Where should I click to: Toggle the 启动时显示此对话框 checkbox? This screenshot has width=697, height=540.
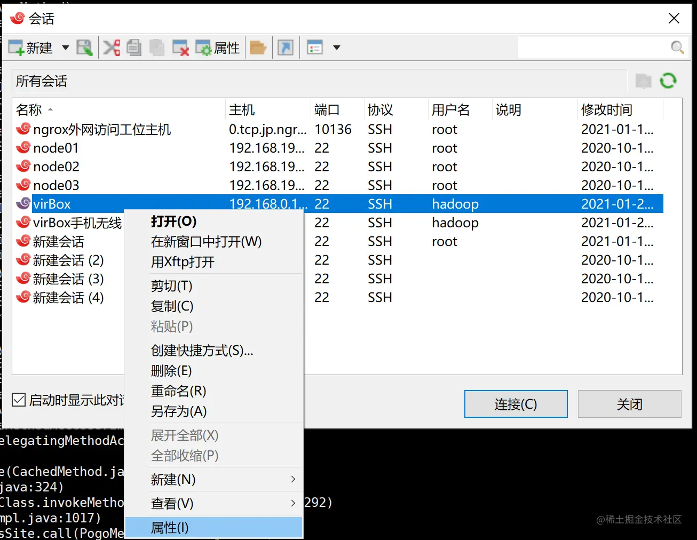[x=19, y=399]
